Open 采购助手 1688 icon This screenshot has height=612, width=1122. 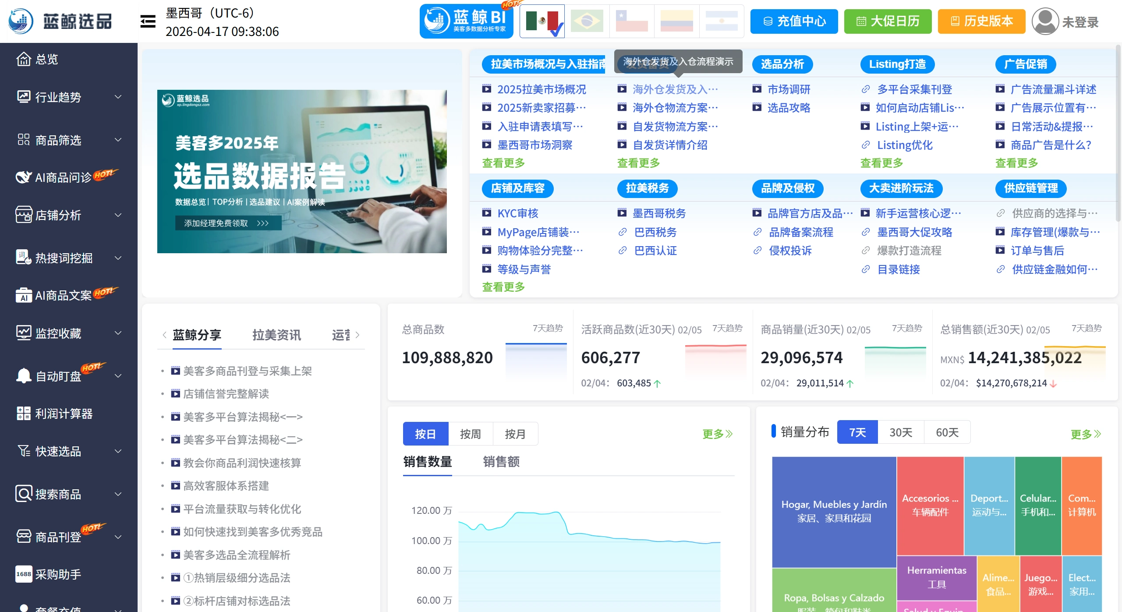pyautogui.click(x=24, y=574)
